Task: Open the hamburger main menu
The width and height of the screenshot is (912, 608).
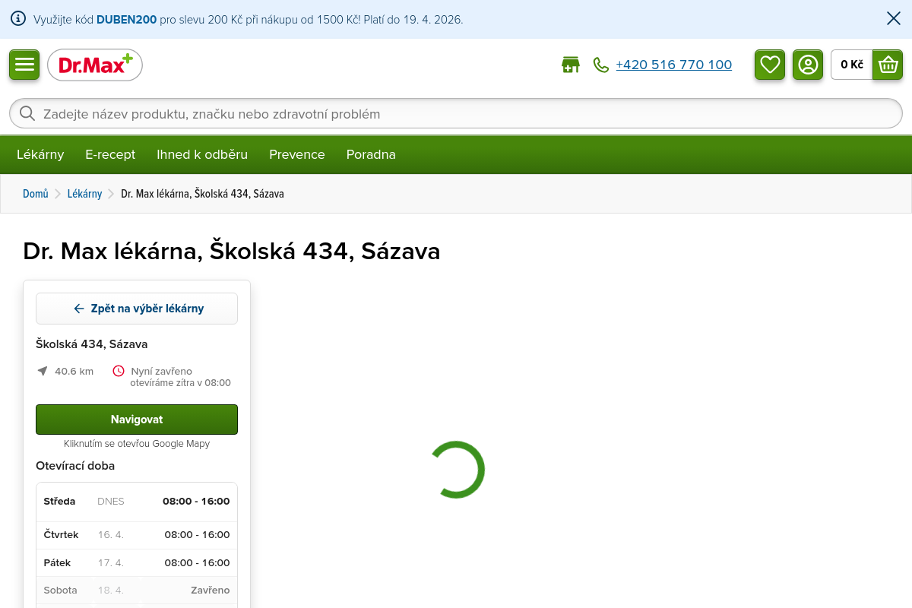Action: click(x=24, y=65)
